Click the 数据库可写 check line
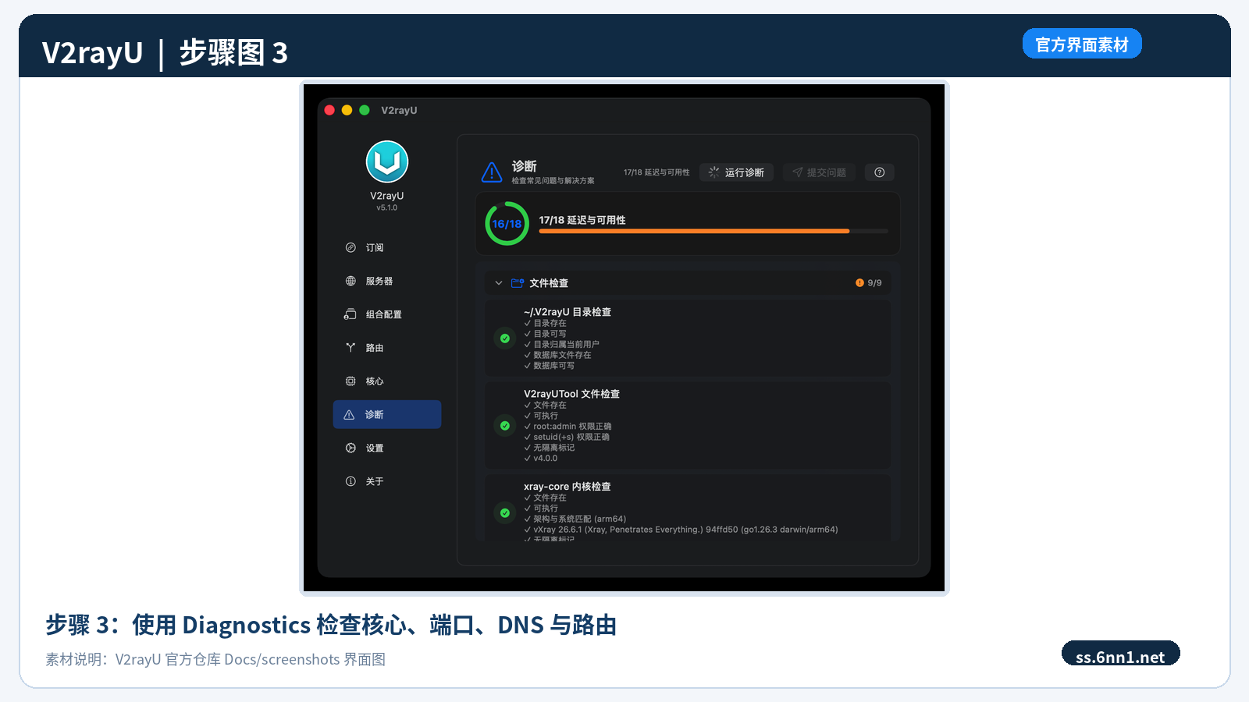Image resolution: width=1249 pixels, height=702 pixels. click(x=550, y=366)
